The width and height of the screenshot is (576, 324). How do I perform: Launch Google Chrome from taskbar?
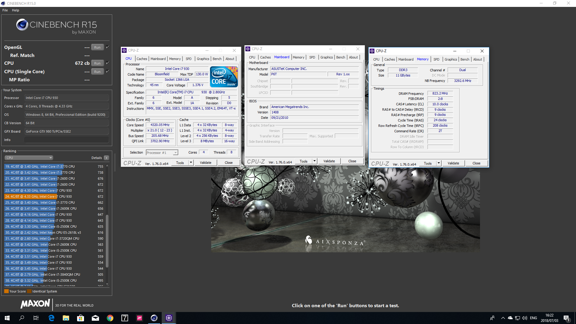110,318
